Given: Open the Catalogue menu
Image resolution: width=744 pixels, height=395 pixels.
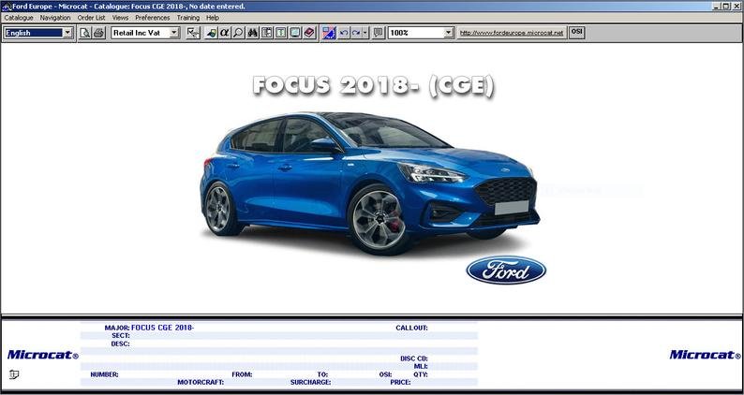Looking at the screenshot, I should pos(19,18).
